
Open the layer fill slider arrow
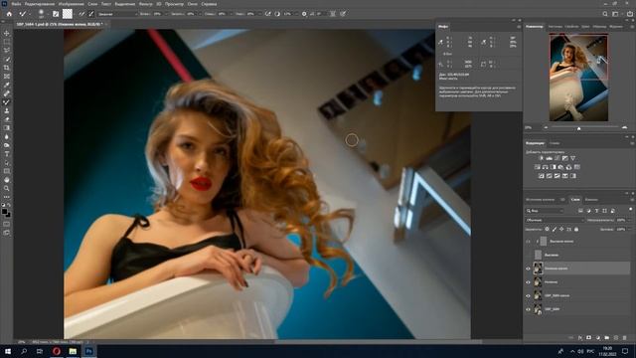tap(629, 230)
